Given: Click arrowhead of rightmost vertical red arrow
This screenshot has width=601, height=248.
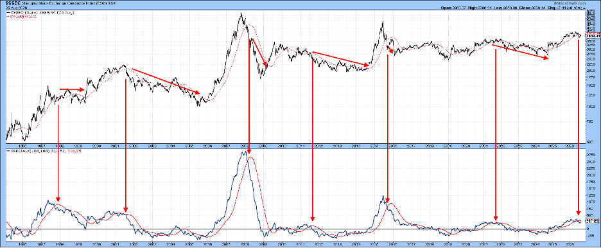Looking at the screenshot, I should (x=579, y=213).
